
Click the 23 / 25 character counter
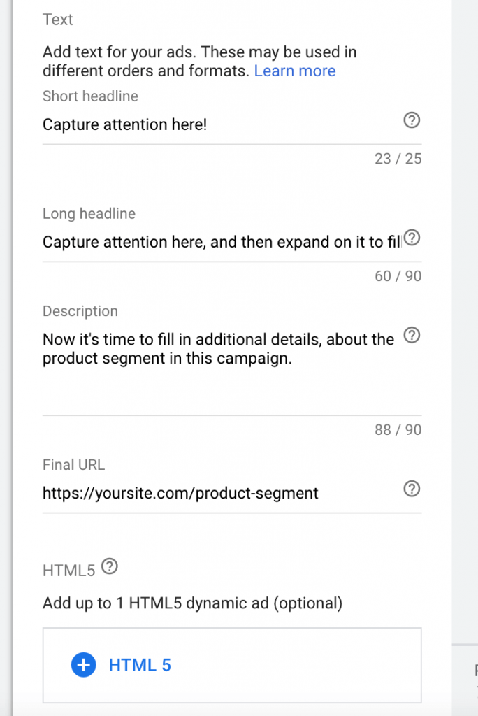tap(398, 159)
